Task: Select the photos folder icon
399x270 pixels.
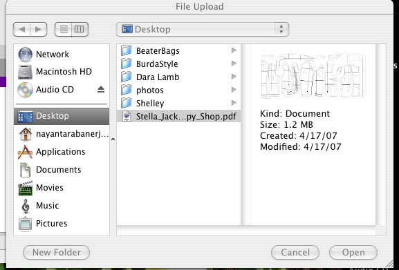Action: (x=127, y=90)
